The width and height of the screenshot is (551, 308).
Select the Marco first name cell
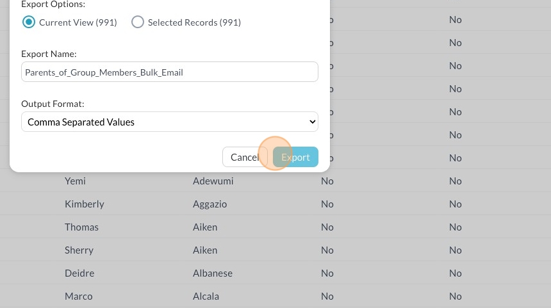[78, 296]
